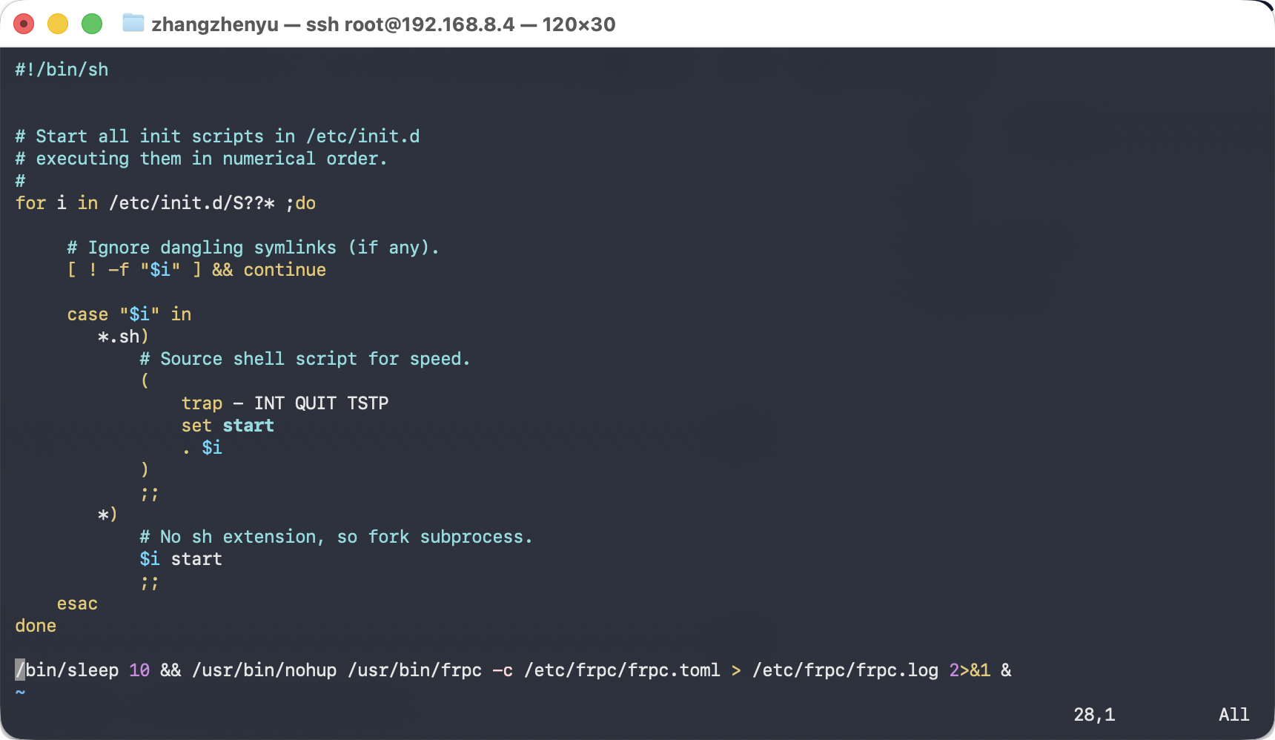The width and height of the screenshot is (1275, 740).
Task: Click the 28,1 cursor position indicator
Action: pyautogui.click(x=1093, y=715)
